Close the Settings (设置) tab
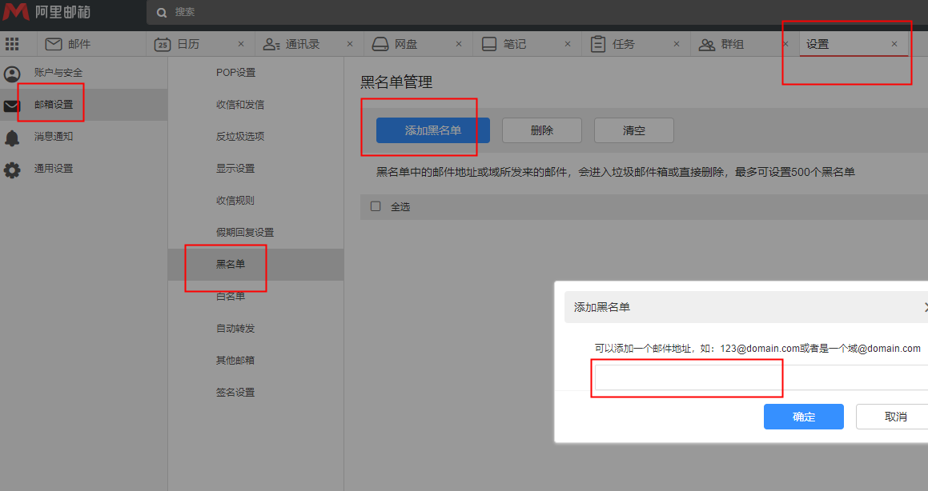This screenshot has height=491, width=928. 894,45
